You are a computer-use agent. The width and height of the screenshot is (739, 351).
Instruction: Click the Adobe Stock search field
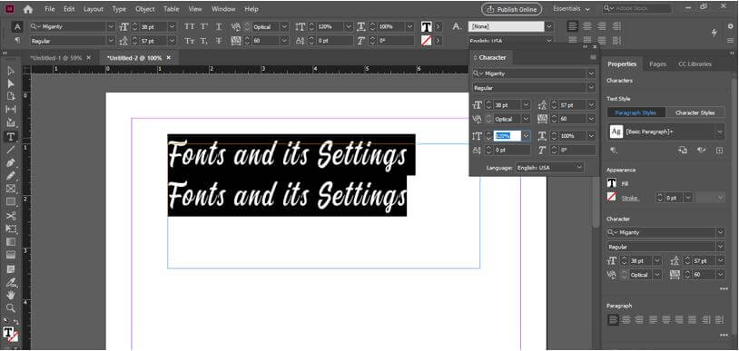click(x=637, y=8)
